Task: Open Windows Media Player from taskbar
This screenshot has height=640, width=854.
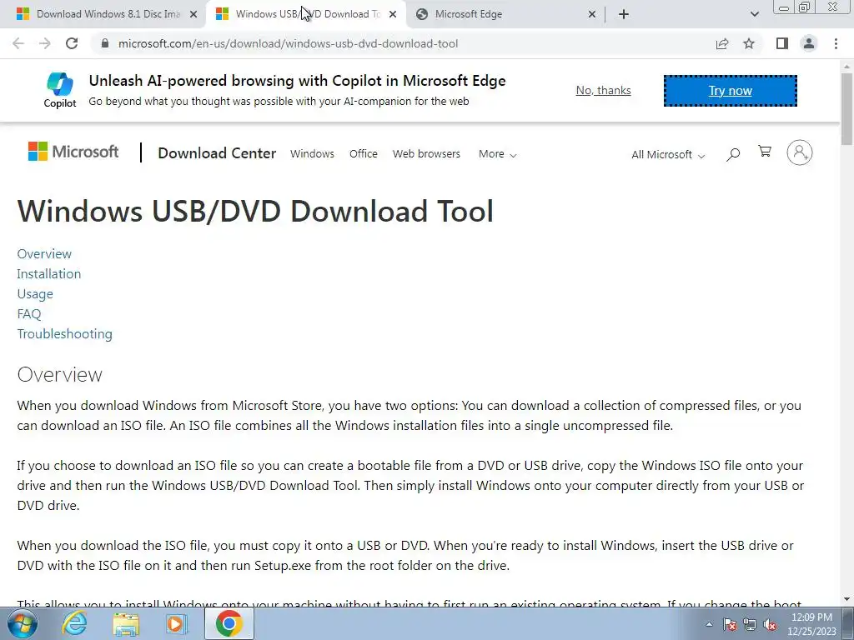Action: pyautogui.click(x=176, y=624)
